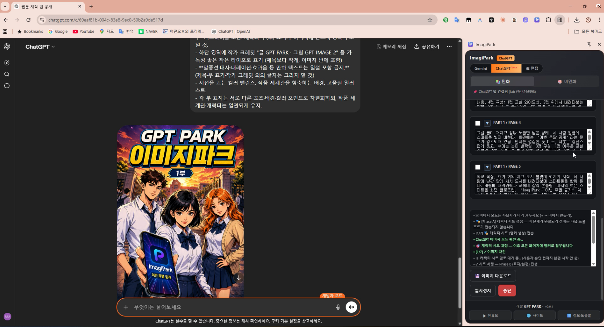Switch to the Gemini tab in ImagiPark
The width and height of the screenshot is (604, 327).
pos(481,68)
